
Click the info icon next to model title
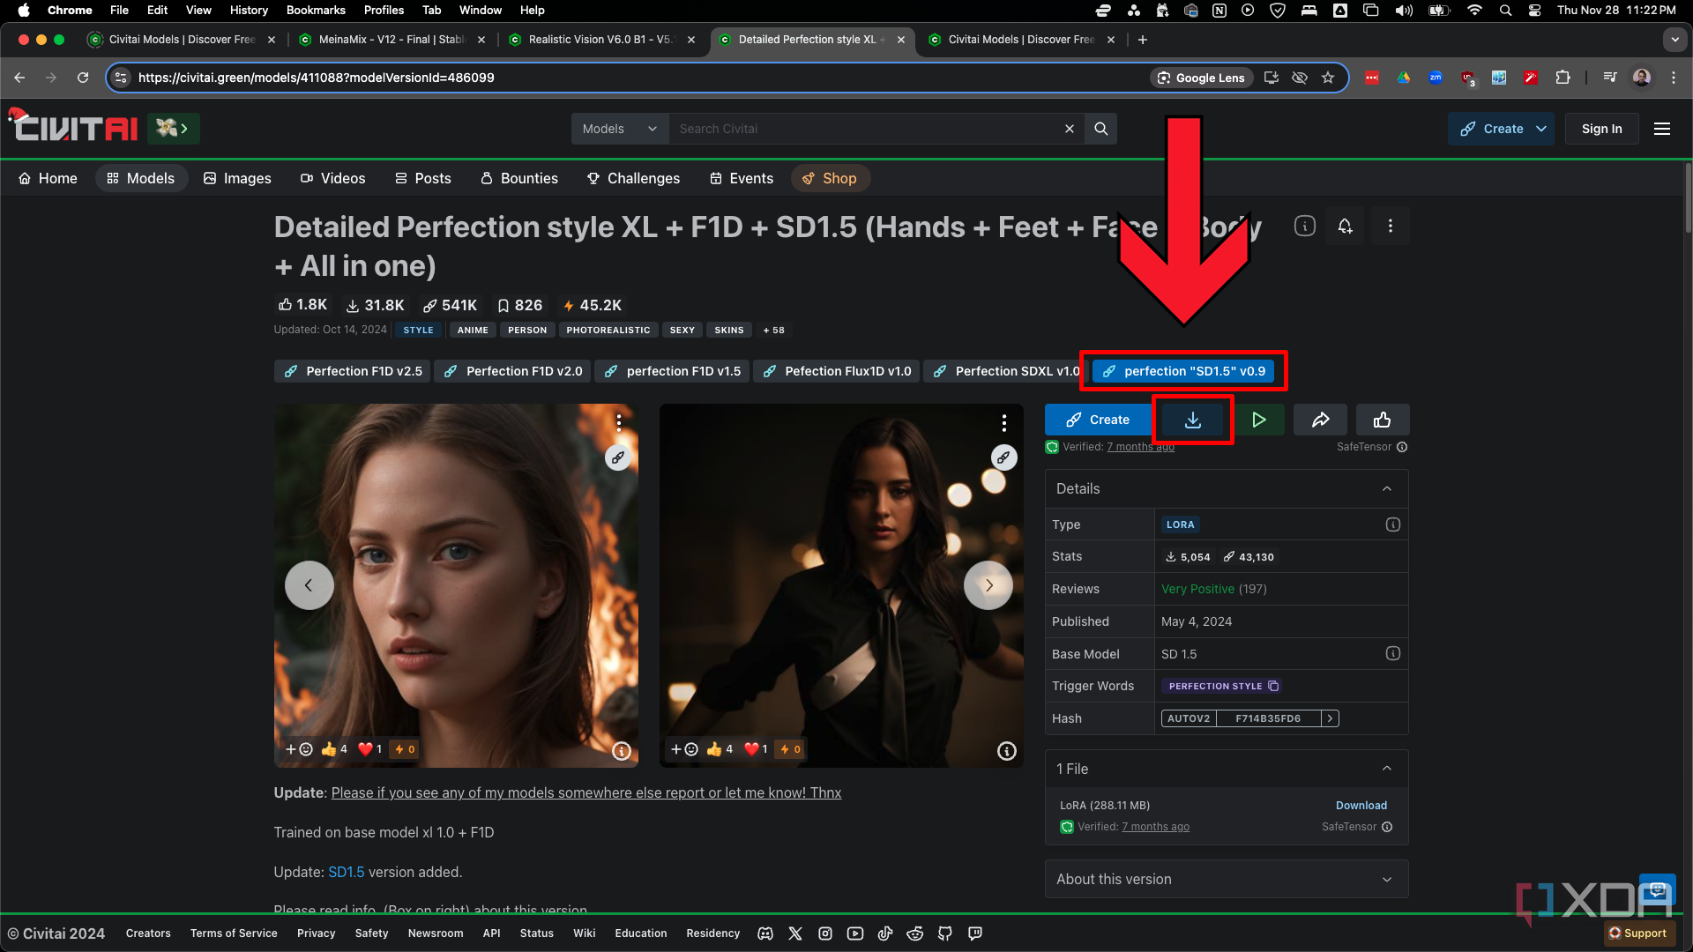1303,226
